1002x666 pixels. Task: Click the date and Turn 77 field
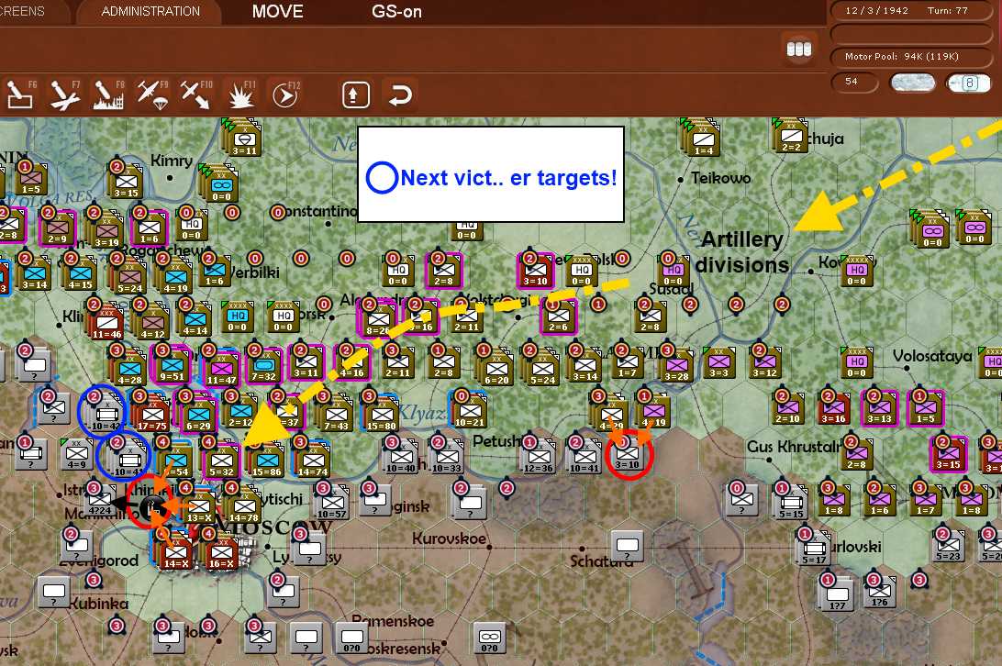(x=910, y=11)
